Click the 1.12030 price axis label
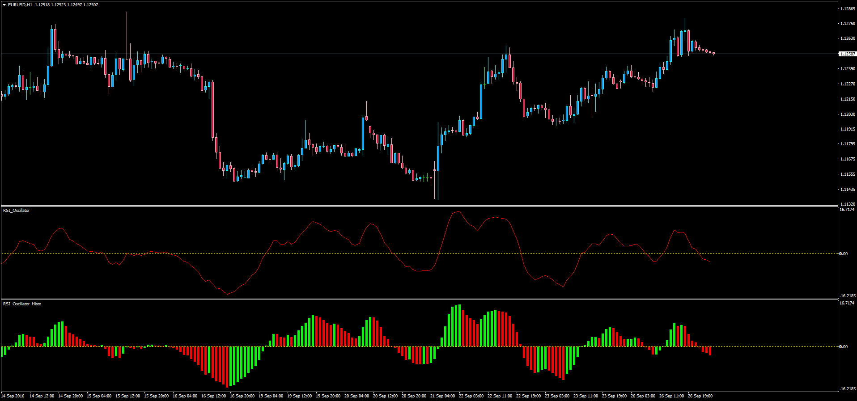The height and width of the screenshot is (401, 857). 848,114
